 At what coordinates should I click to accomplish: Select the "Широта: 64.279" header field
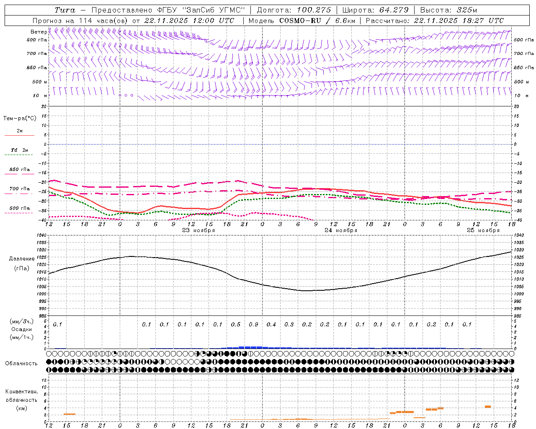click(x=375, y=10)
